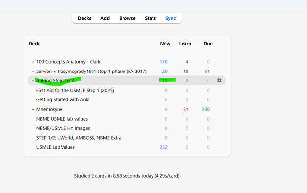The width and height of the screenshot is (307, 193).
Task: Expand the Mnemosyne deck
Action: tap(33, 110)
